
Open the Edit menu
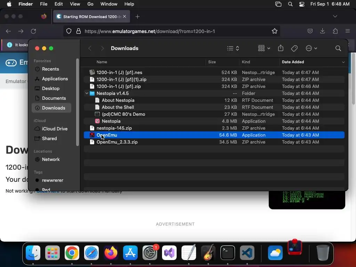click(x=58, y=4)
